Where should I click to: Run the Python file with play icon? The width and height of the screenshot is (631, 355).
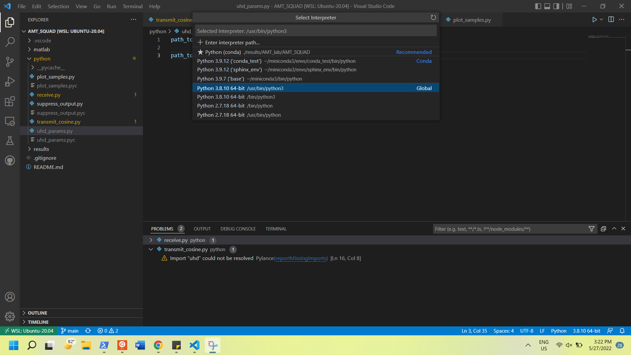[594, 20]
